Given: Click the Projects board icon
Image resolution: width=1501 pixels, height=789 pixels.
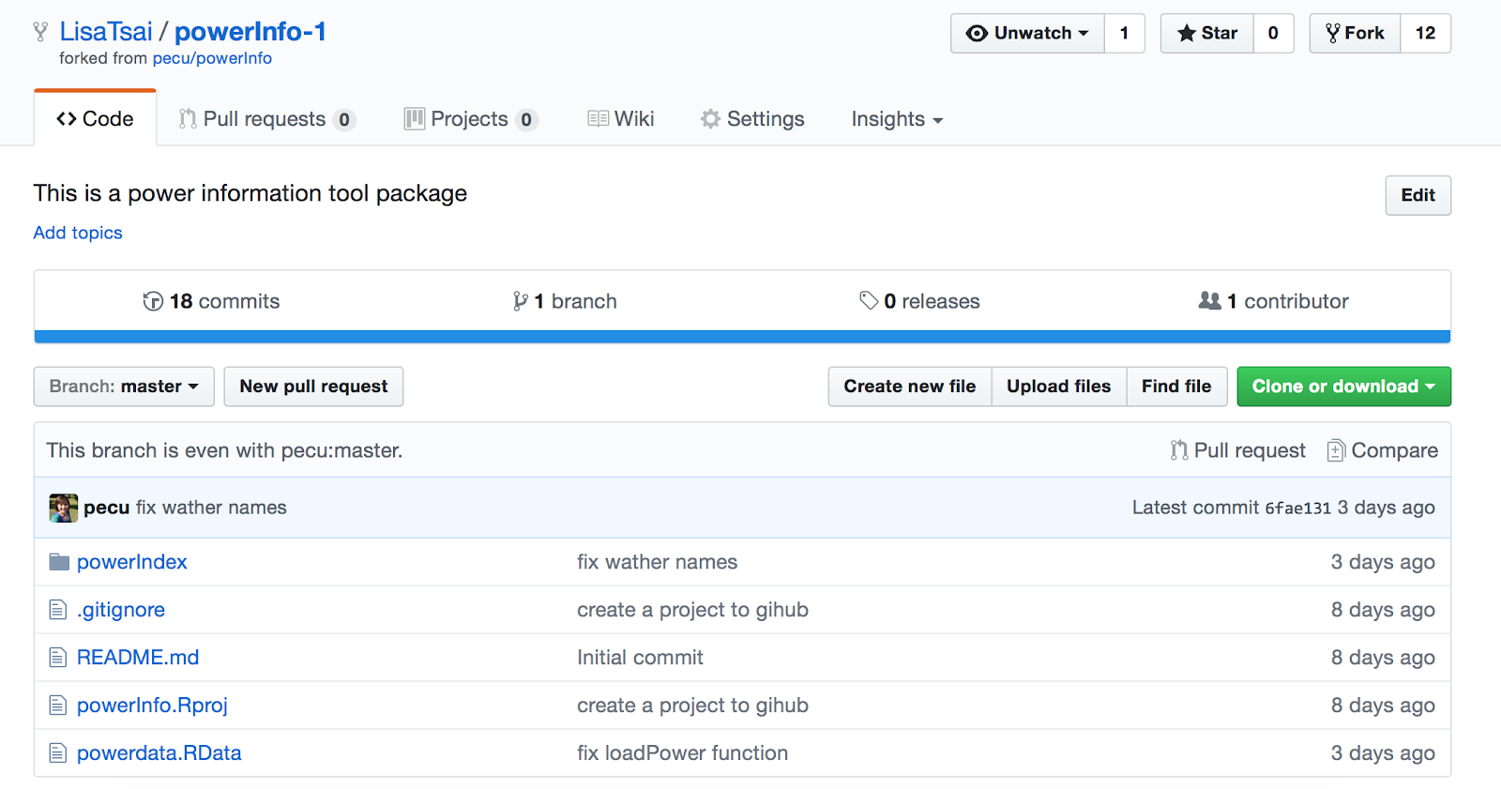Looking at the screenshot, I should click(x=415, y=119).
